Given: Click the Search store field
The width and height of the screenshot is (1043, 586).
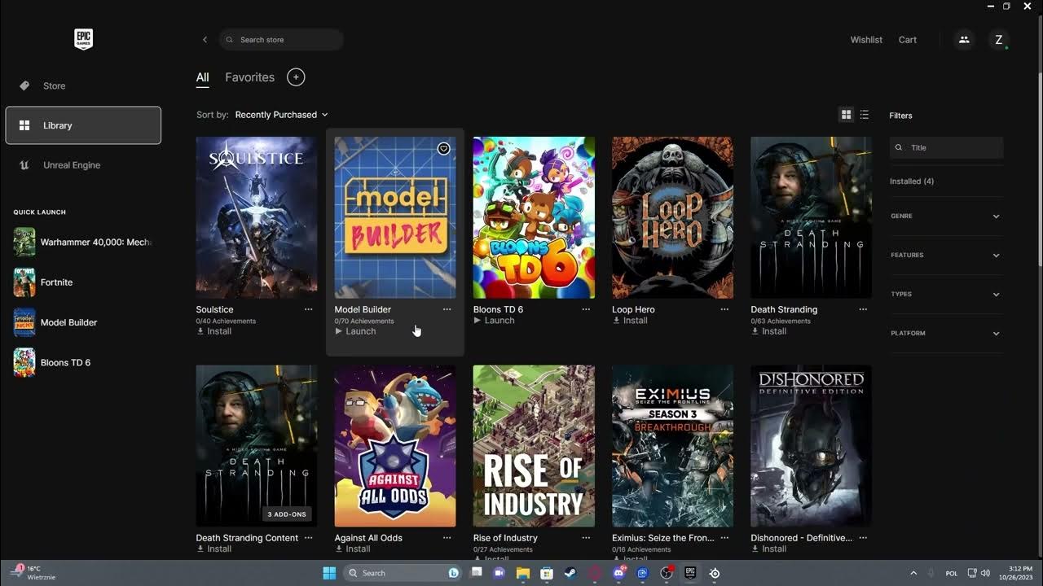Looking at the screenshot, I should [281, 40].
